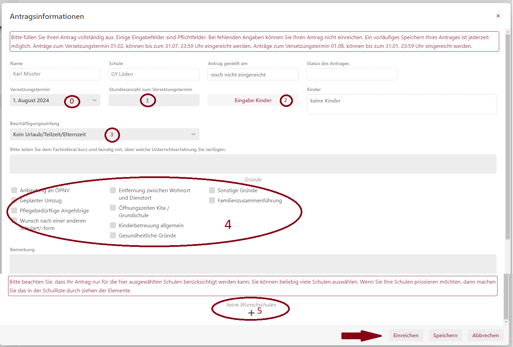
Task: Click the plus icon to add Wunschschulen
Action: [x=251, y=313]
